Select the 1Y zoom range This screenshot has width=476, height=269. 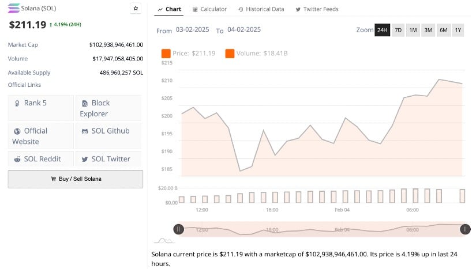(458, 30)
